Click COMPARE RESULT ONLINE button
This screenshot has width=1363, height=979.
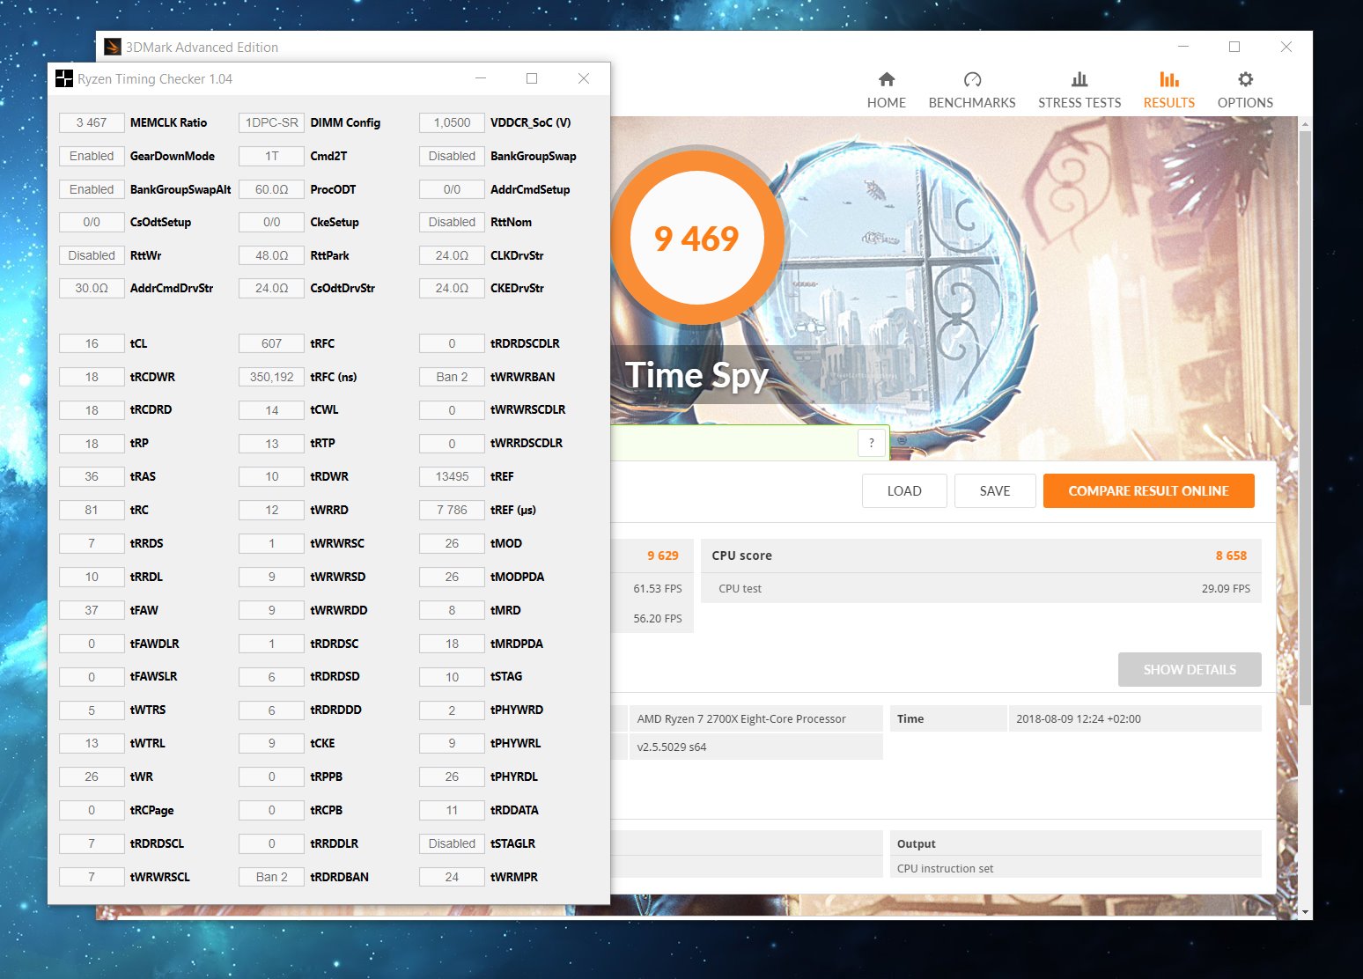tap(1148, 491)
